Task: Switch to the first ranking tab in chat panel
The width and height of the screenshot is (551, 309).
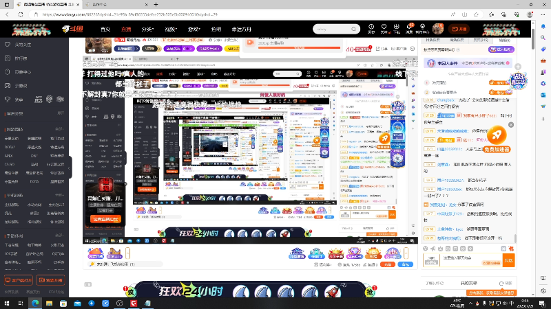Action: point(433,40)
